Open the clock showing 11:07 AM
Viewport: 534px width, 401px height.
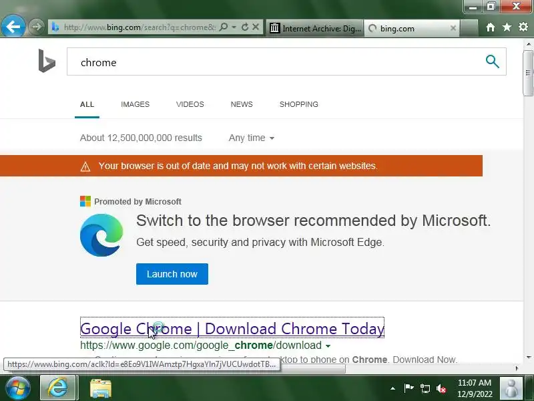pyautogui.click(x=475, y=388)
